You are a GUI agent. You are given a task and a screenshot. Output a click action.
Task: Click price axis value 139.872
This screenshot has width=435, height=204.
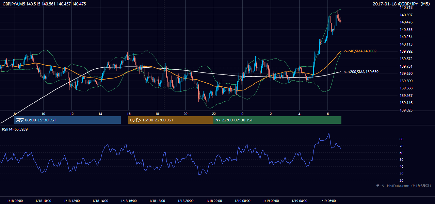coord(406,59)
